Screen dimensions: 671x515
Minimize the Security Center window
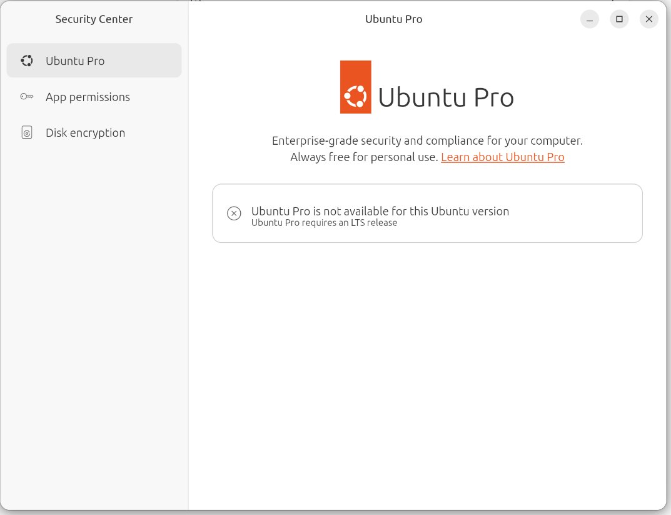click(x=589, y=19)
